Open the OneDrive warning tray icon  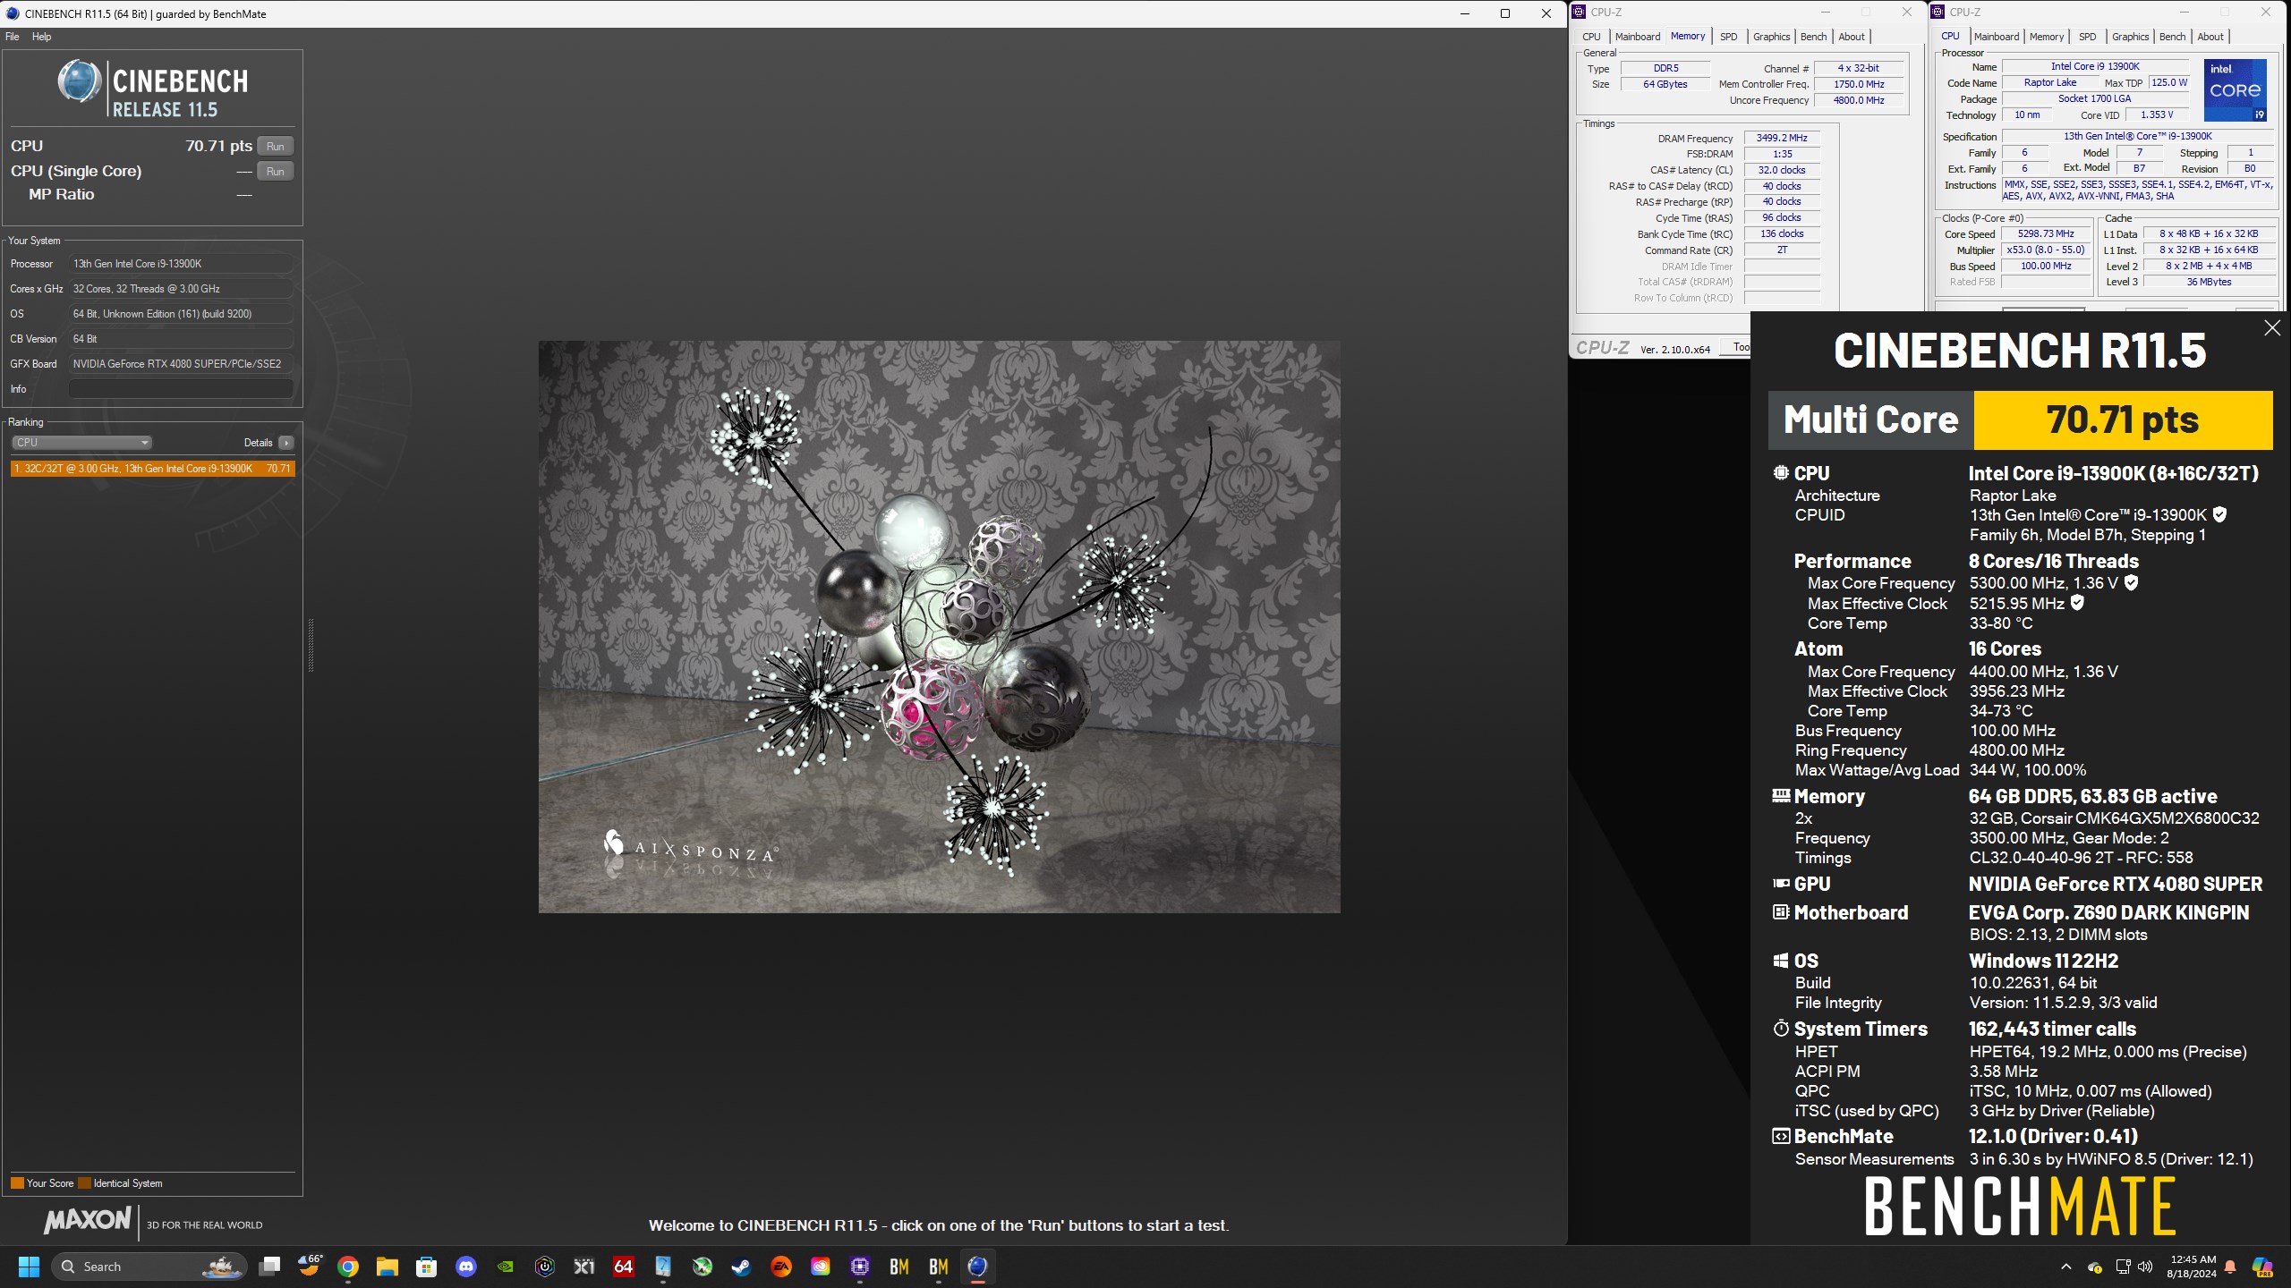(2095, 1267)
